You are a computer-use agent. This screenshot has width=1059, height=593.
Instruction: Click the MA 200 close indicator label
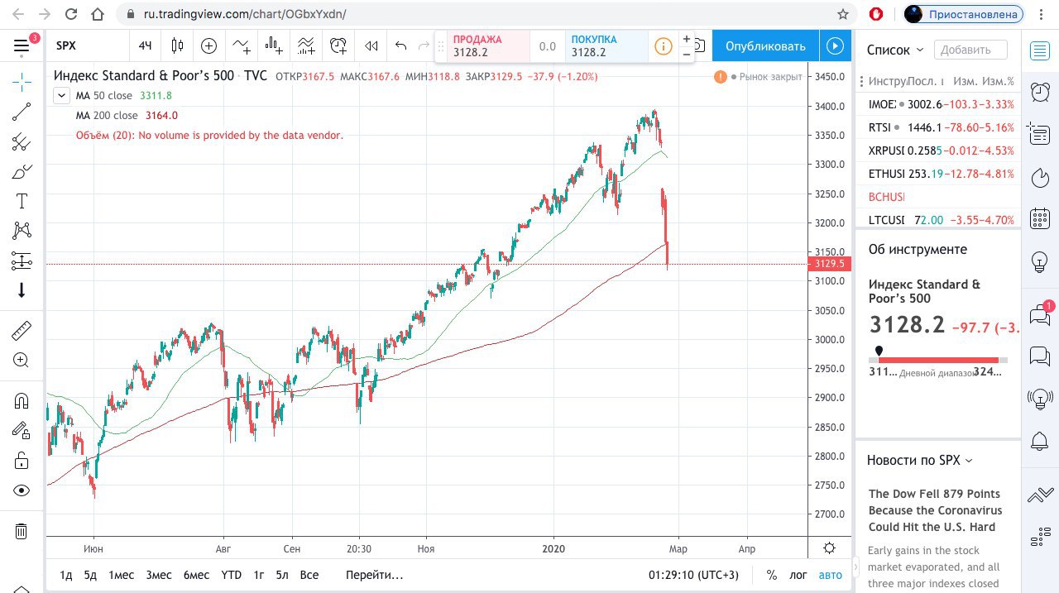click(107, 116)
